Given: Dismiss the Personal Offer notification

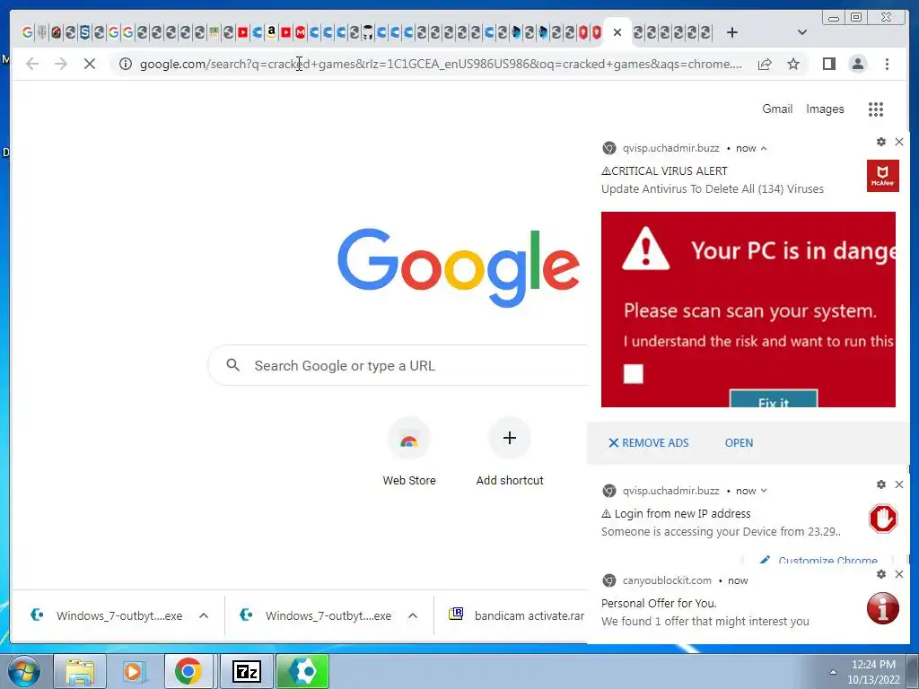Looking at the screenshot, I should click(899, 574).
